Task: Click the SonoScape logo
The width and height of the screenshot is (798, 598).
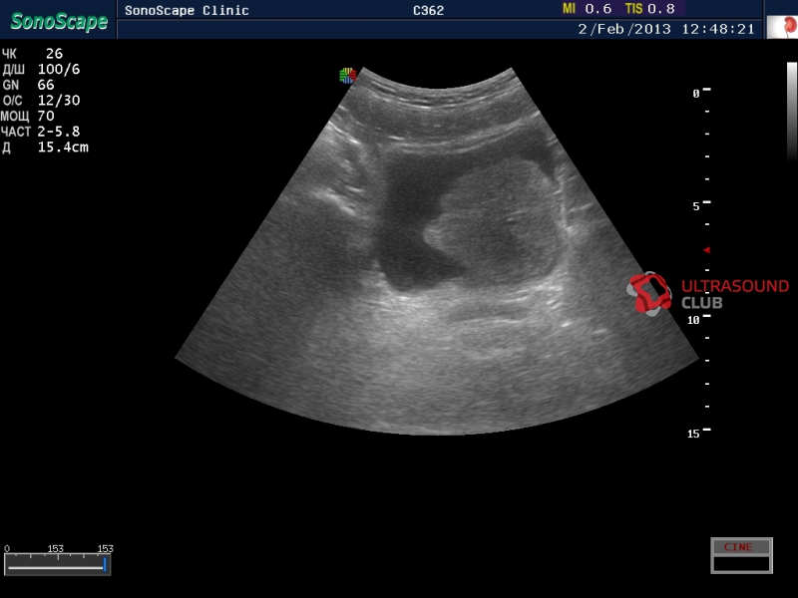Action: (59, 21)
